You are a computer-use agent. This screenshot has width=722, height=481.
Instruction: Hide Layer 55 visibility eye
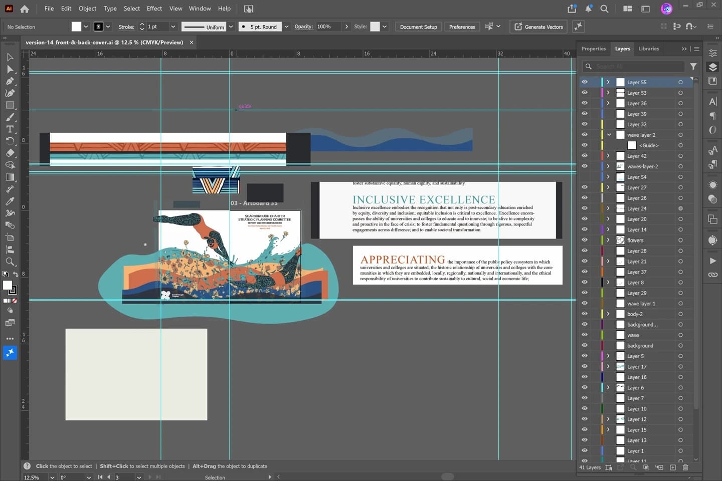pos(585,82)
